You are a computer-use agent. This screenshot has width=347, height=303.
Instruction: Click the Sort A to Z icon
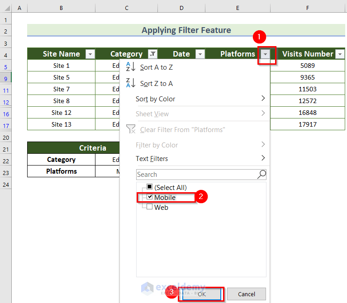(131, 66)
